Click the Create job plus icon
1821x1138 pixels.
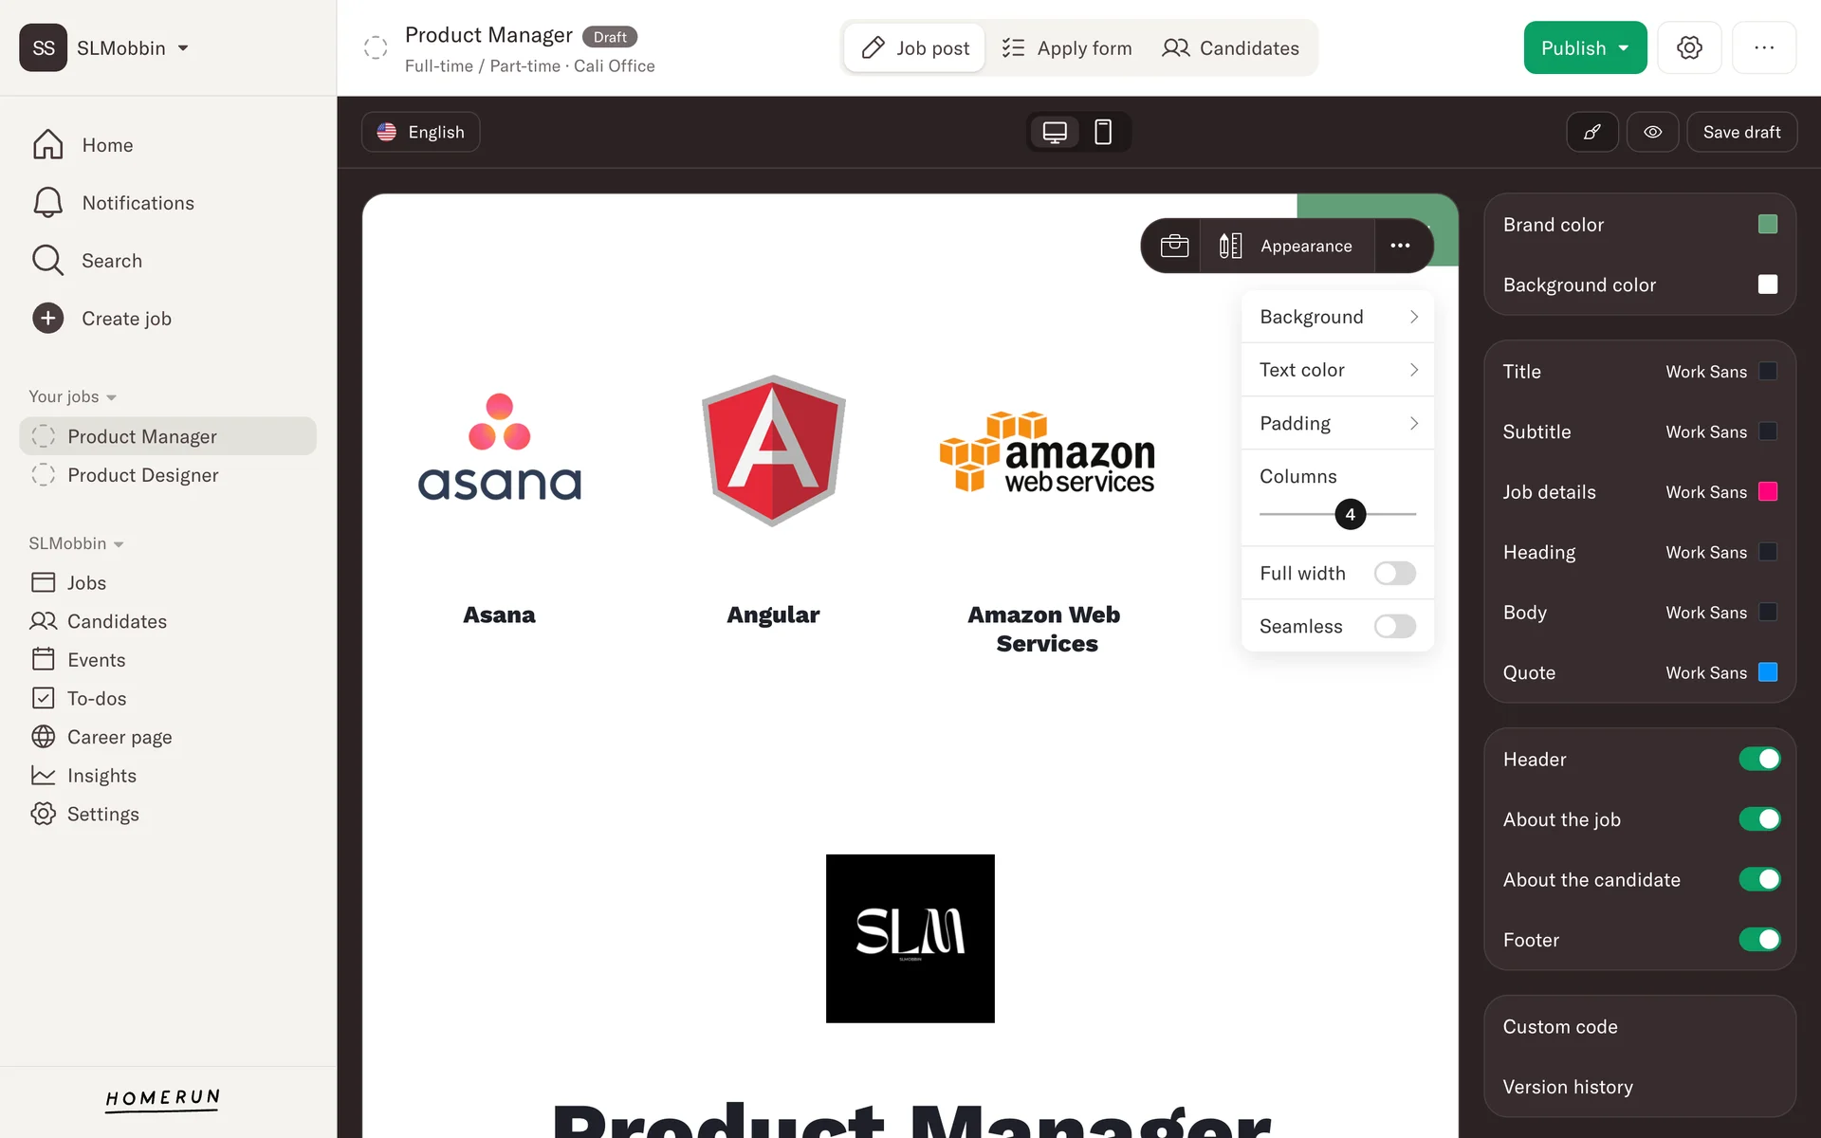(x=48, y=318)
